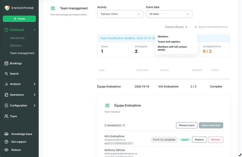Click the Knowledge base book icon
The height and width of the screenshot is (157, 242).
7,134
